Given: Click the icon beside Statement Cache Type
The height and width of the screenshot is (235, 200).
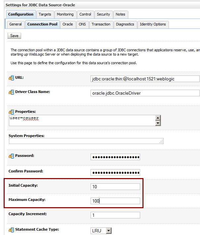Looking at the screenshot, I should 11,230.
